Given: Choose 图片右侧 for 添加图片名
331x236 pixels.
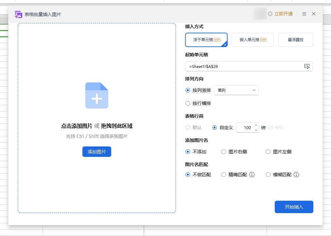Looking at the screenshot, I should click(x=224, y=152).
